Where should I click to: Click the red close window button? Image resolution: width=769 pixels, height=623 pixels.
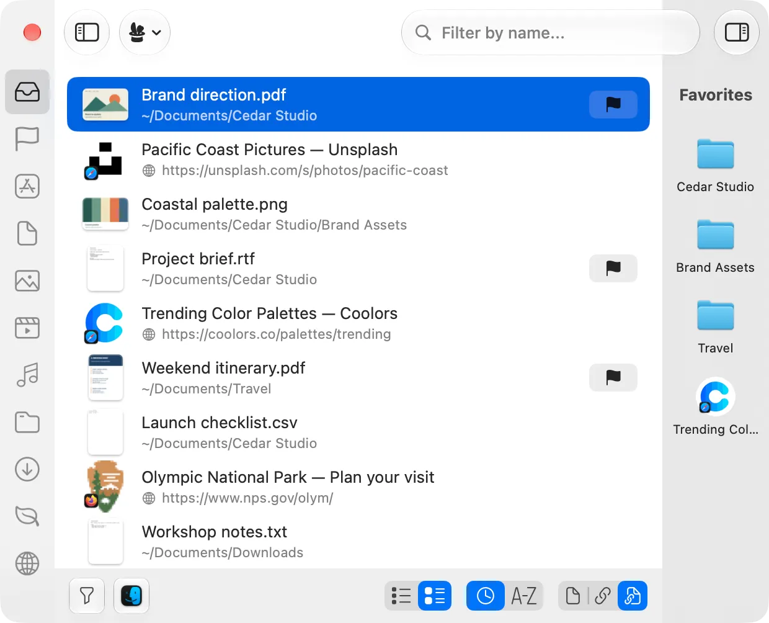click(32, 32)
